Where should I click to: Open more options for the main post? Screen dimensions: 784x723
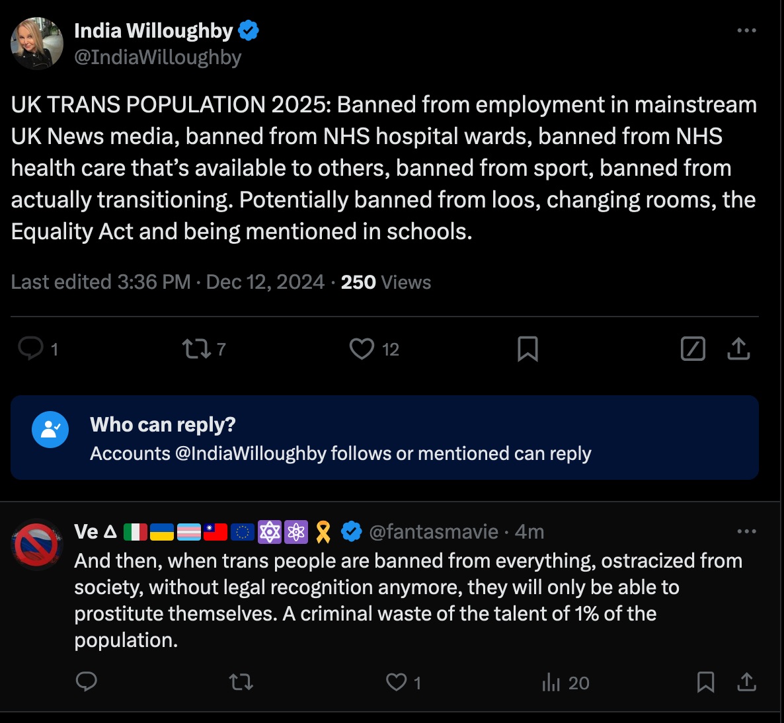point(746,30)
